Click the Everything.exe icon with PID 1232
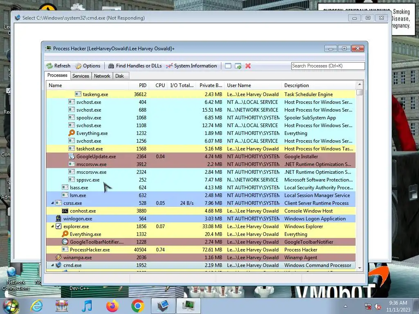Screen dimensions: 419x314 tap(72, 133)
